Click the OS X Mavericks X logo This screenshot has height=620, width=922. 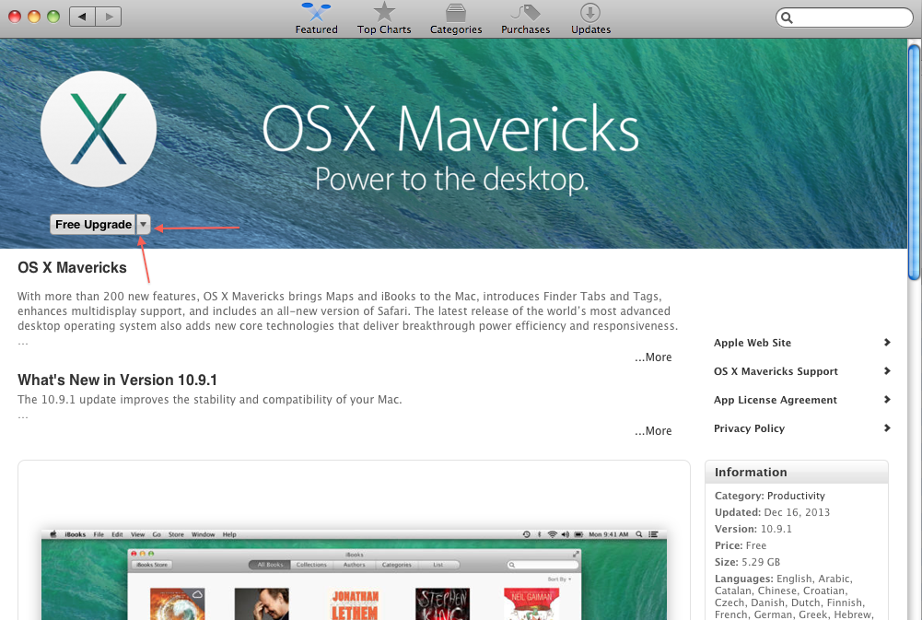[x=99, y=129]
